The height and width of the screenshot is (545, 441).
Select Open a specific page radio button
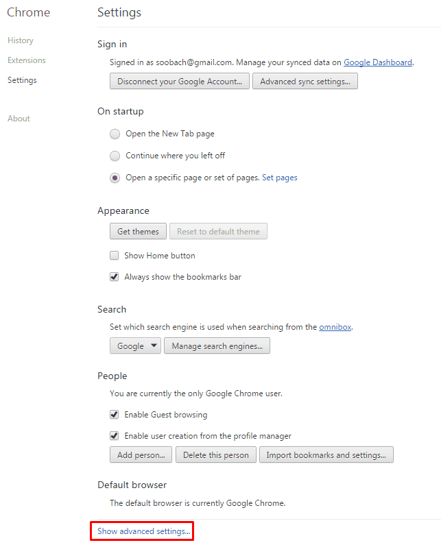coord(115,178)
